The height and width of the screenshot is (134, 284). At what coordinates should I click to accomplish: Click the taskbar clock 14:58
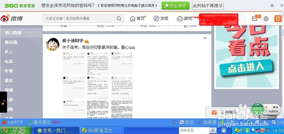point(278,130)
